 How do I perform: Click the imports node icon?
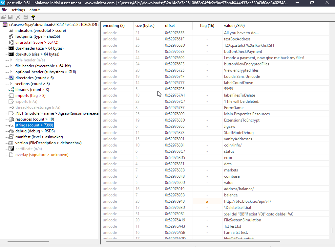pyautogui.click(x=11, y=96)
